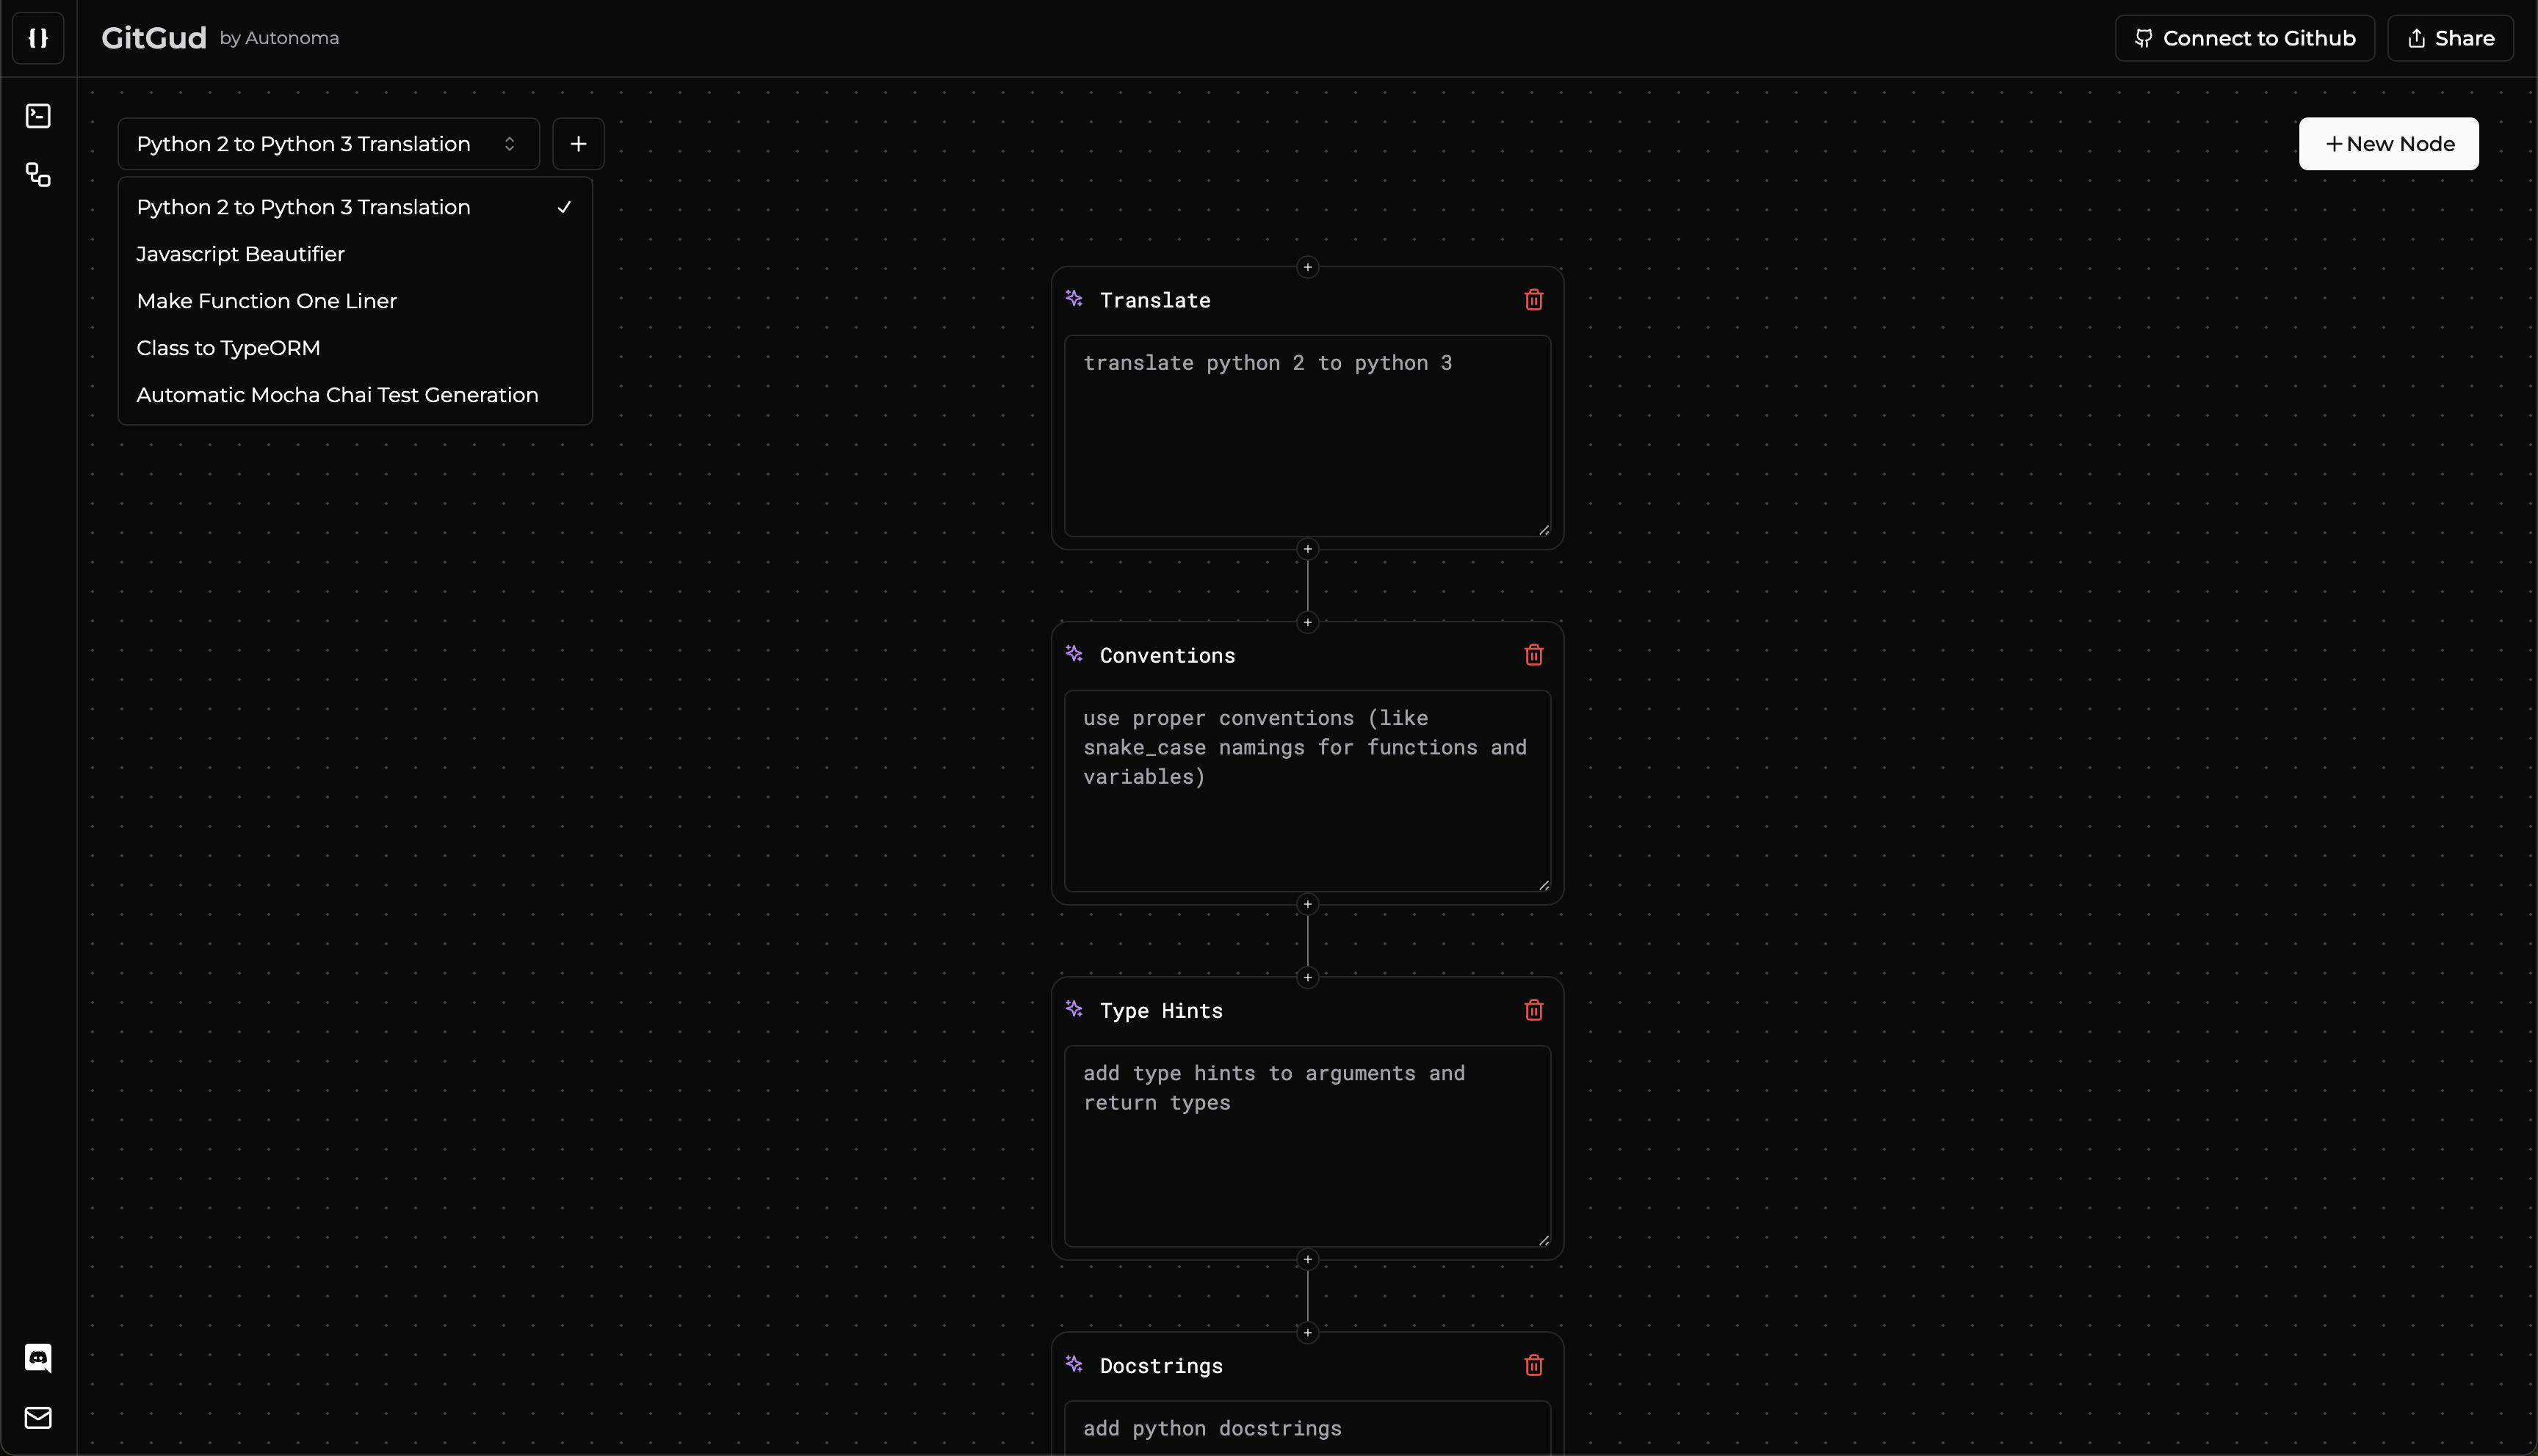Click plus handle below the Conventions node

(1307, 904)
